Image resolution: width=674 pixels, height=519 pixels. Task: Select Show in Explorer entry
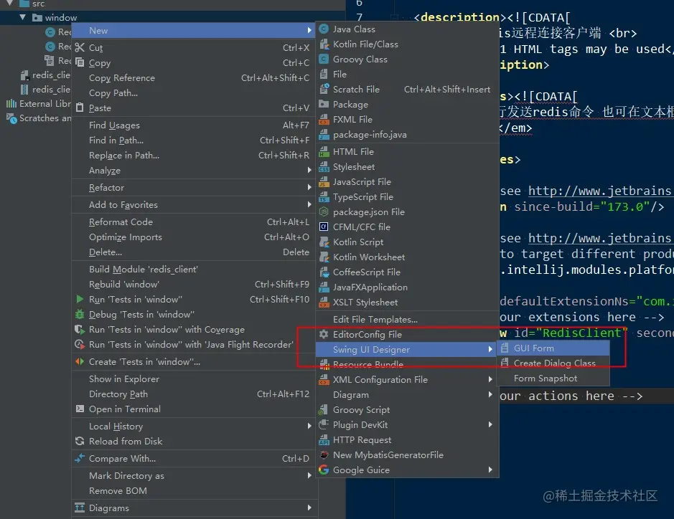coord(194,379)
